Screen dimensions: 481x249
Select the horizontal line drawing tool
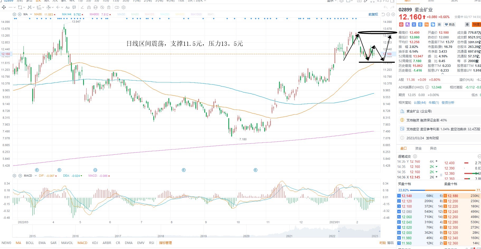pos(10,7)
